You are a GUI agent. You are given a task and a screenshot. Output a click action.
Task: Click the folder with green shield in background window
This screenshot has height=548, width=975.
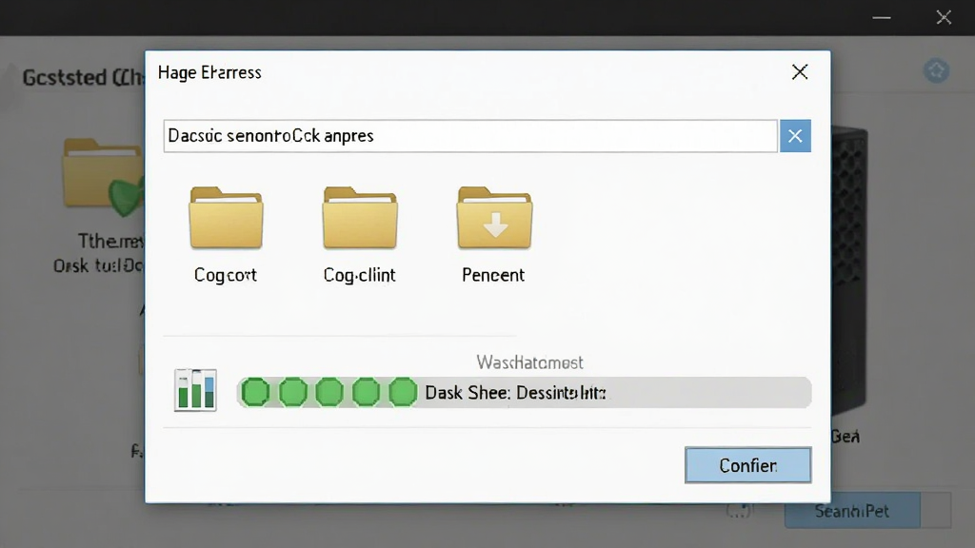(103, 177)
